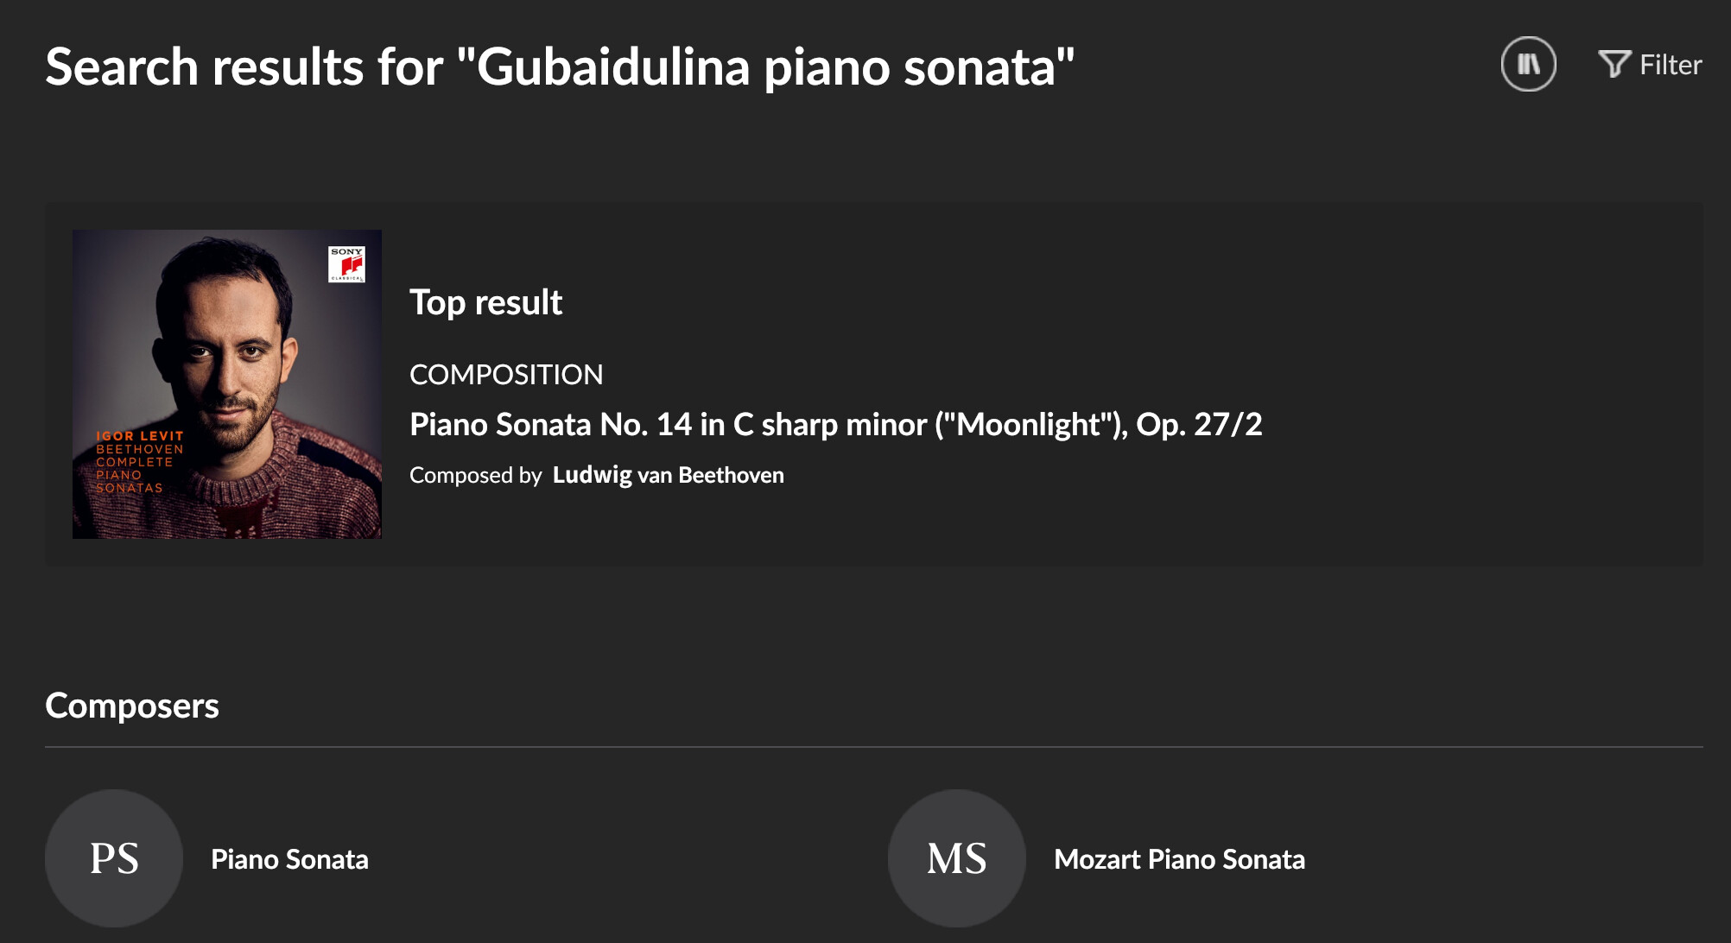Click the Filter funnel icon
Image resolution: width=1731 pixels, height=943 pixels.
pyautogui.click(x=1614, y=64)
